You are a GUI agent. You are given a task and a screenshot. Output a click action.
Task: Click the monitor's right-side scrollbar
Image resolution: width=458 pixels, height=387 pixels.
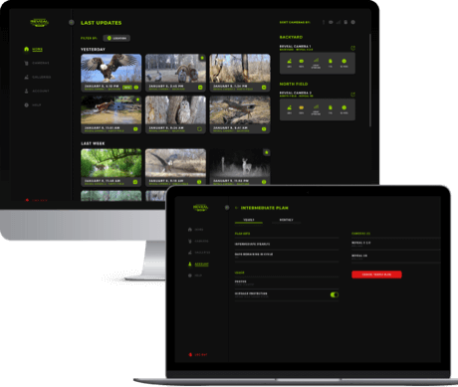(x=370, y=80)
